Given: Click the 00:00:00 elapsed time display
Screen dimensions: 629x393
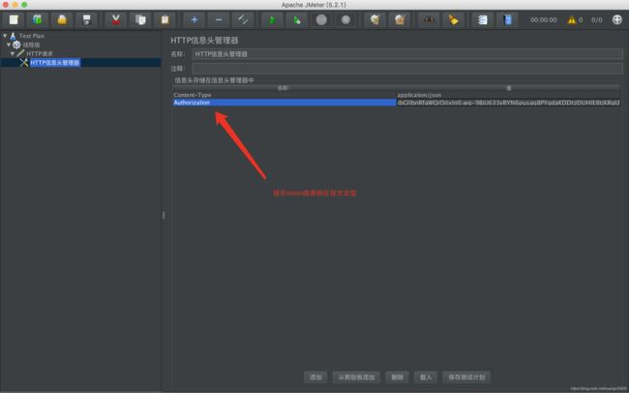Looking at the screenshot, I should (544, 19).
